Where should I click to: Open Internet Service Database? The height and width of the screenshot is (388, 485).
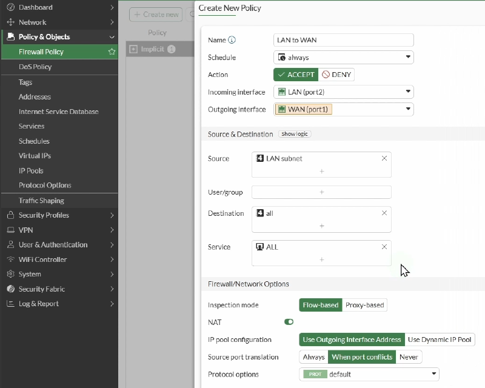[x=59, y=112]
